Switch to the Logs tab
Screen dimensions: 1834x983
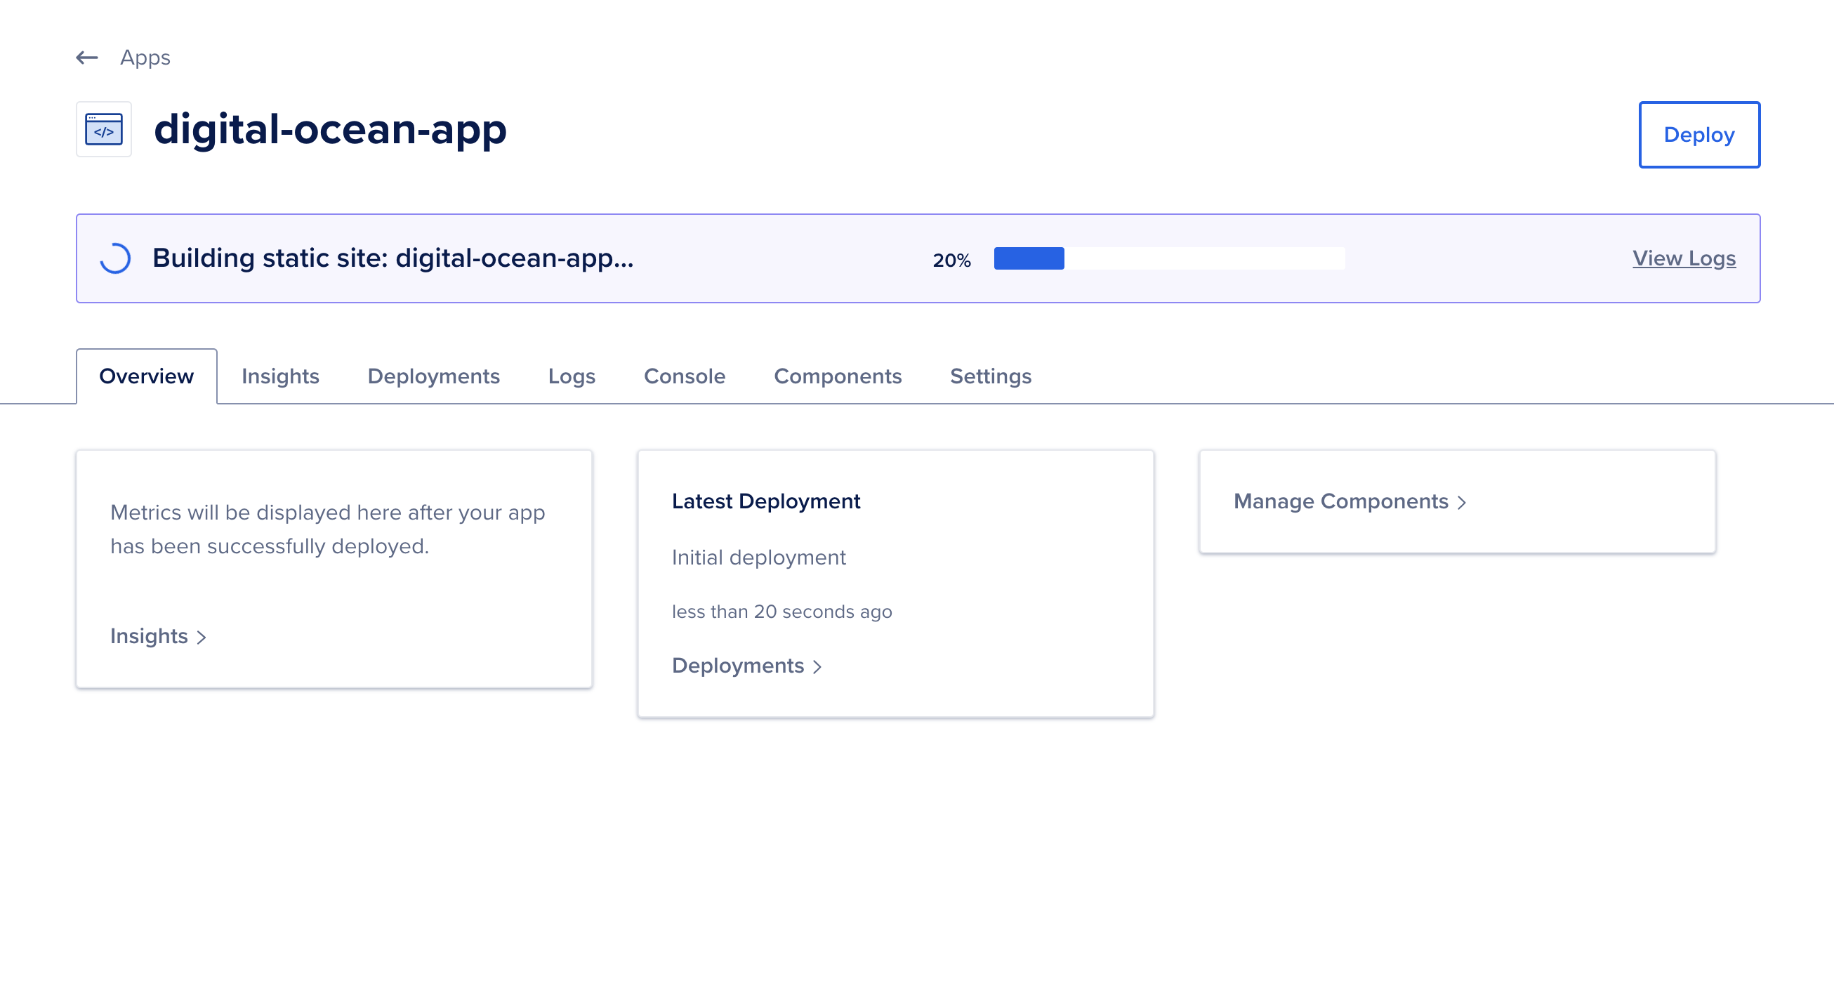(x=572, y=376)
